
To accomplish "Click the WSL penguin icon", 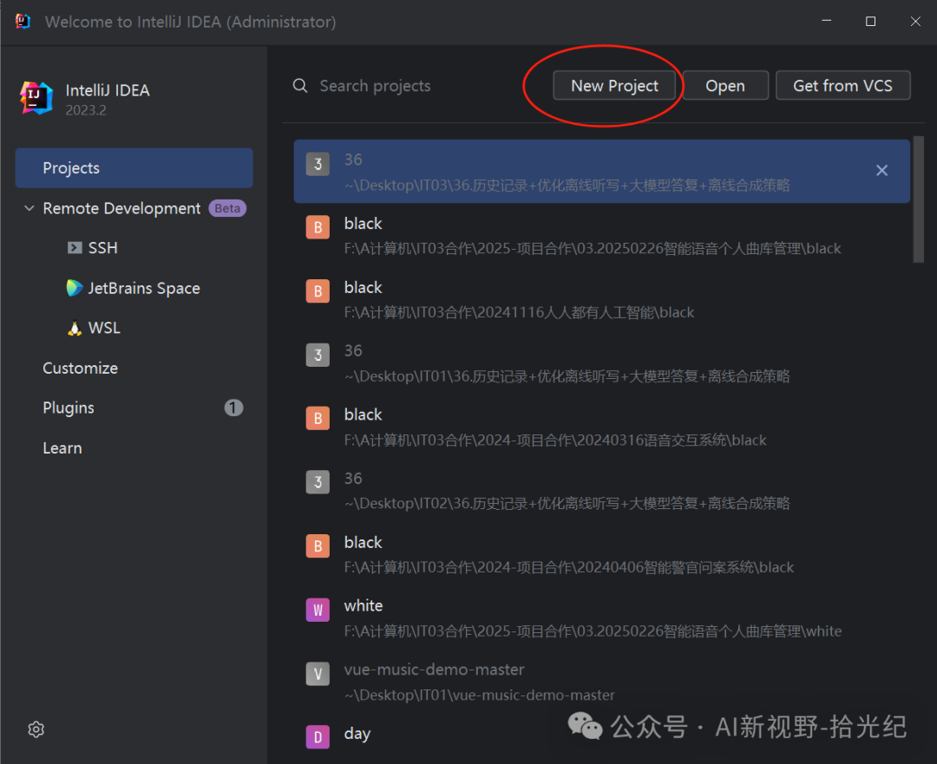I will point(75,328).
